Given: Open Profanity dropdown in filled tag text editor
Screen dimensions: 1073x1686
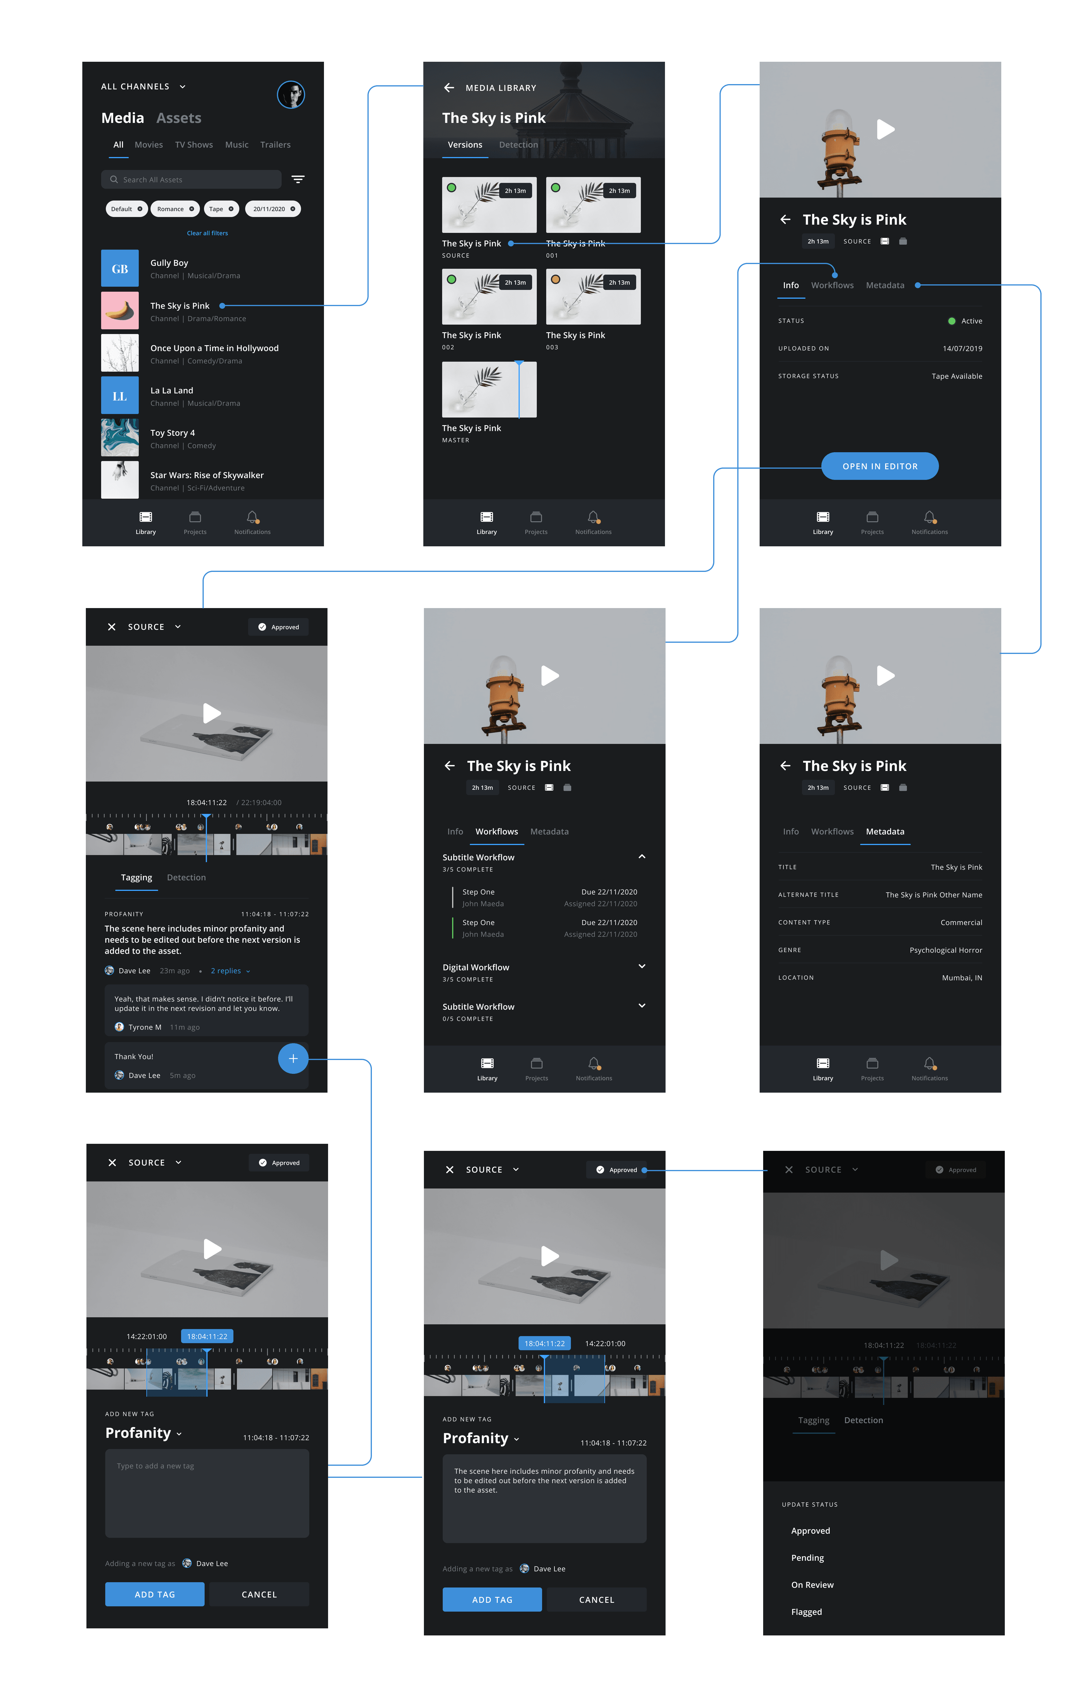Looking at the screenshot, I should tap(481, 1438).
